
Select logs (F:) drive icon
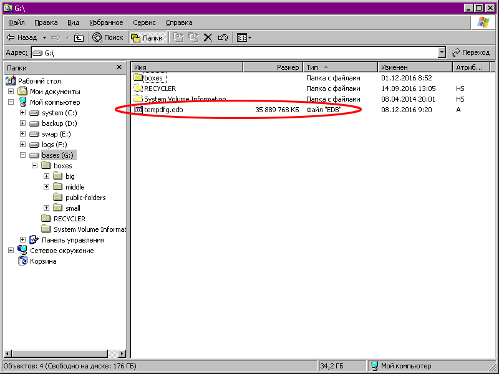[x=34, y=145]
